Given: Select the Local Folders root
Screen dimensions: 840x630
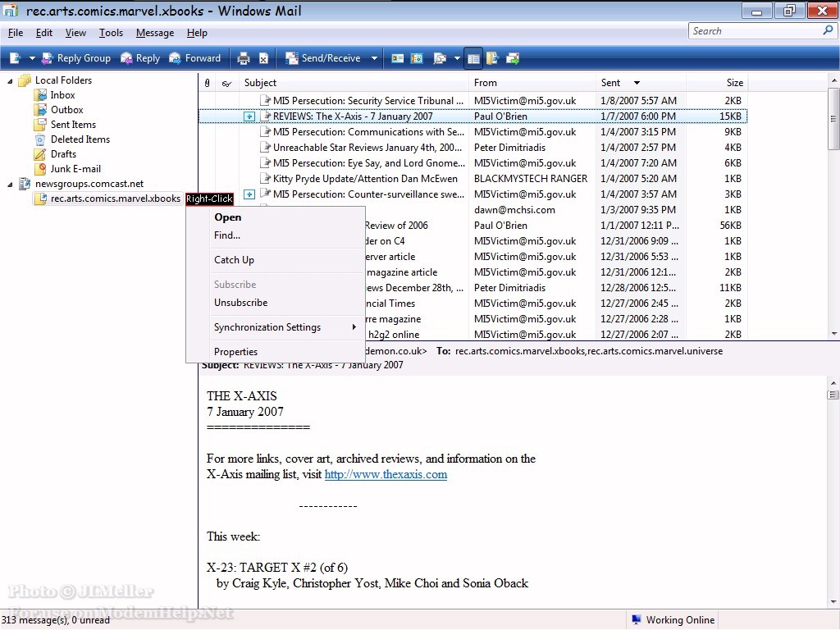Looking at the screenshot, I should click(x=63, y=80).
